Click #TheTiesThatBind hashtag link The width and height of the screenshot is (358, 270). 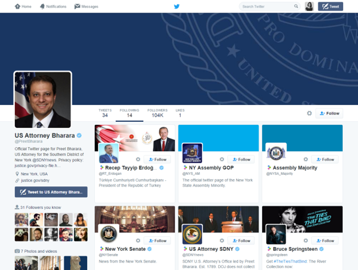290,261
